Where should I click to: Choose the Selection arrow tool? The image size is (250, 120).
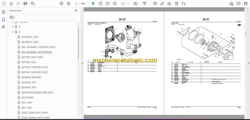coord(93,4)
